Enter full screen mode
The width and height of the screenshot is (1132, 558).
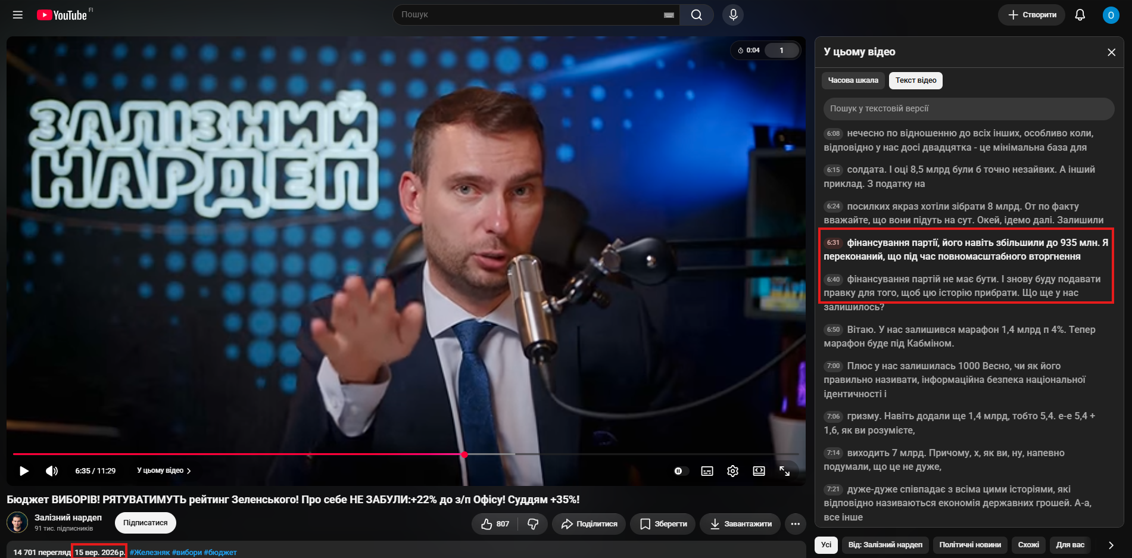pos(784,471)
